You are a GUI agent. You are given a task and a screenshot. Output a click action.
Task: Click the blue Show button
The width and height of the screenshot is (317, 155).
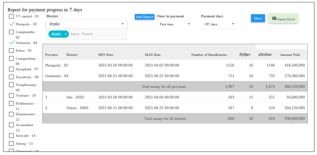(x=258, y=18)
